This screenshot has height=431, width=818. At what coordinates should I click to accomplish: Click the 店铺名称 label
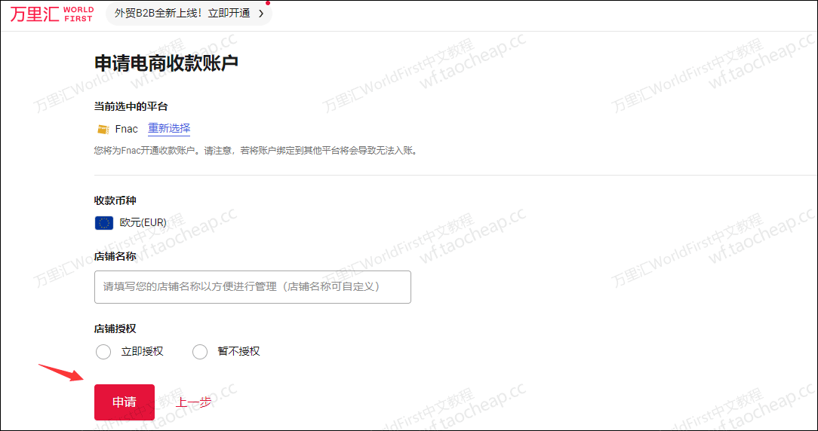tap(115, 256)
